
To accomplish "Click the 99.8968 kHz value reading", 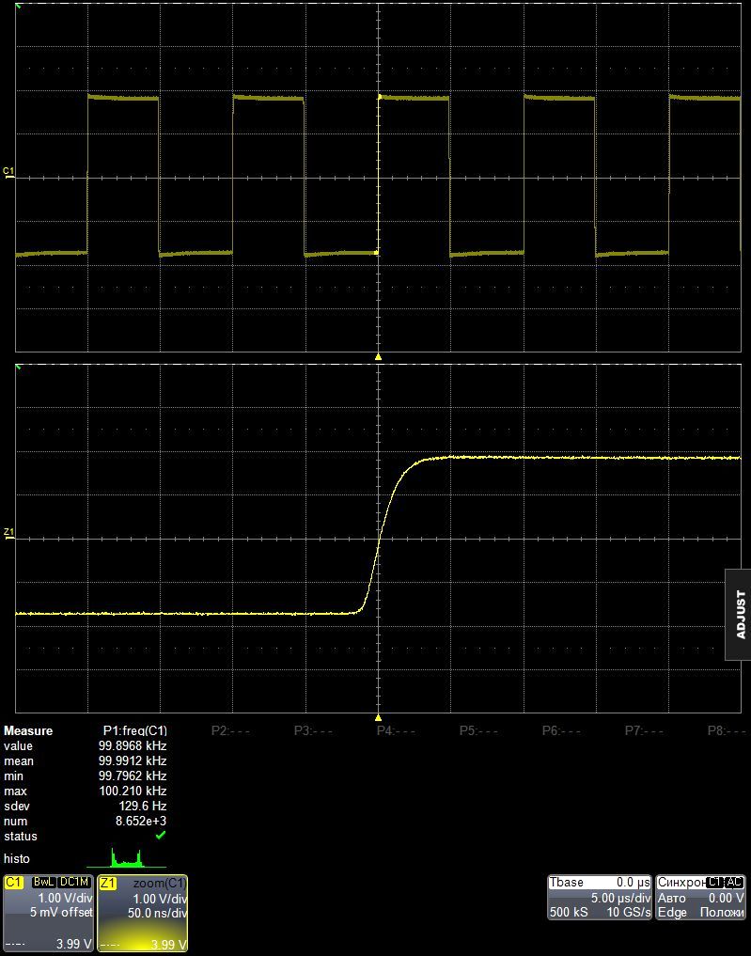I will tap(133, 745).
